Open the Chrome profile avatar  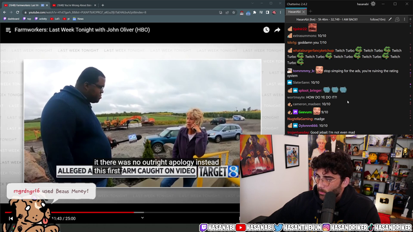274,12
